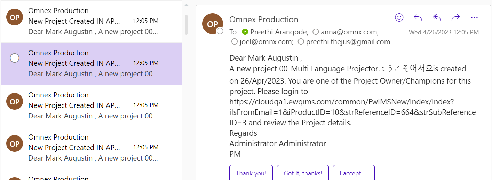The width and height of the screenshot is (492, 180).
Task: Click the Reply arrow icon
Action: [x=418, y=17]
